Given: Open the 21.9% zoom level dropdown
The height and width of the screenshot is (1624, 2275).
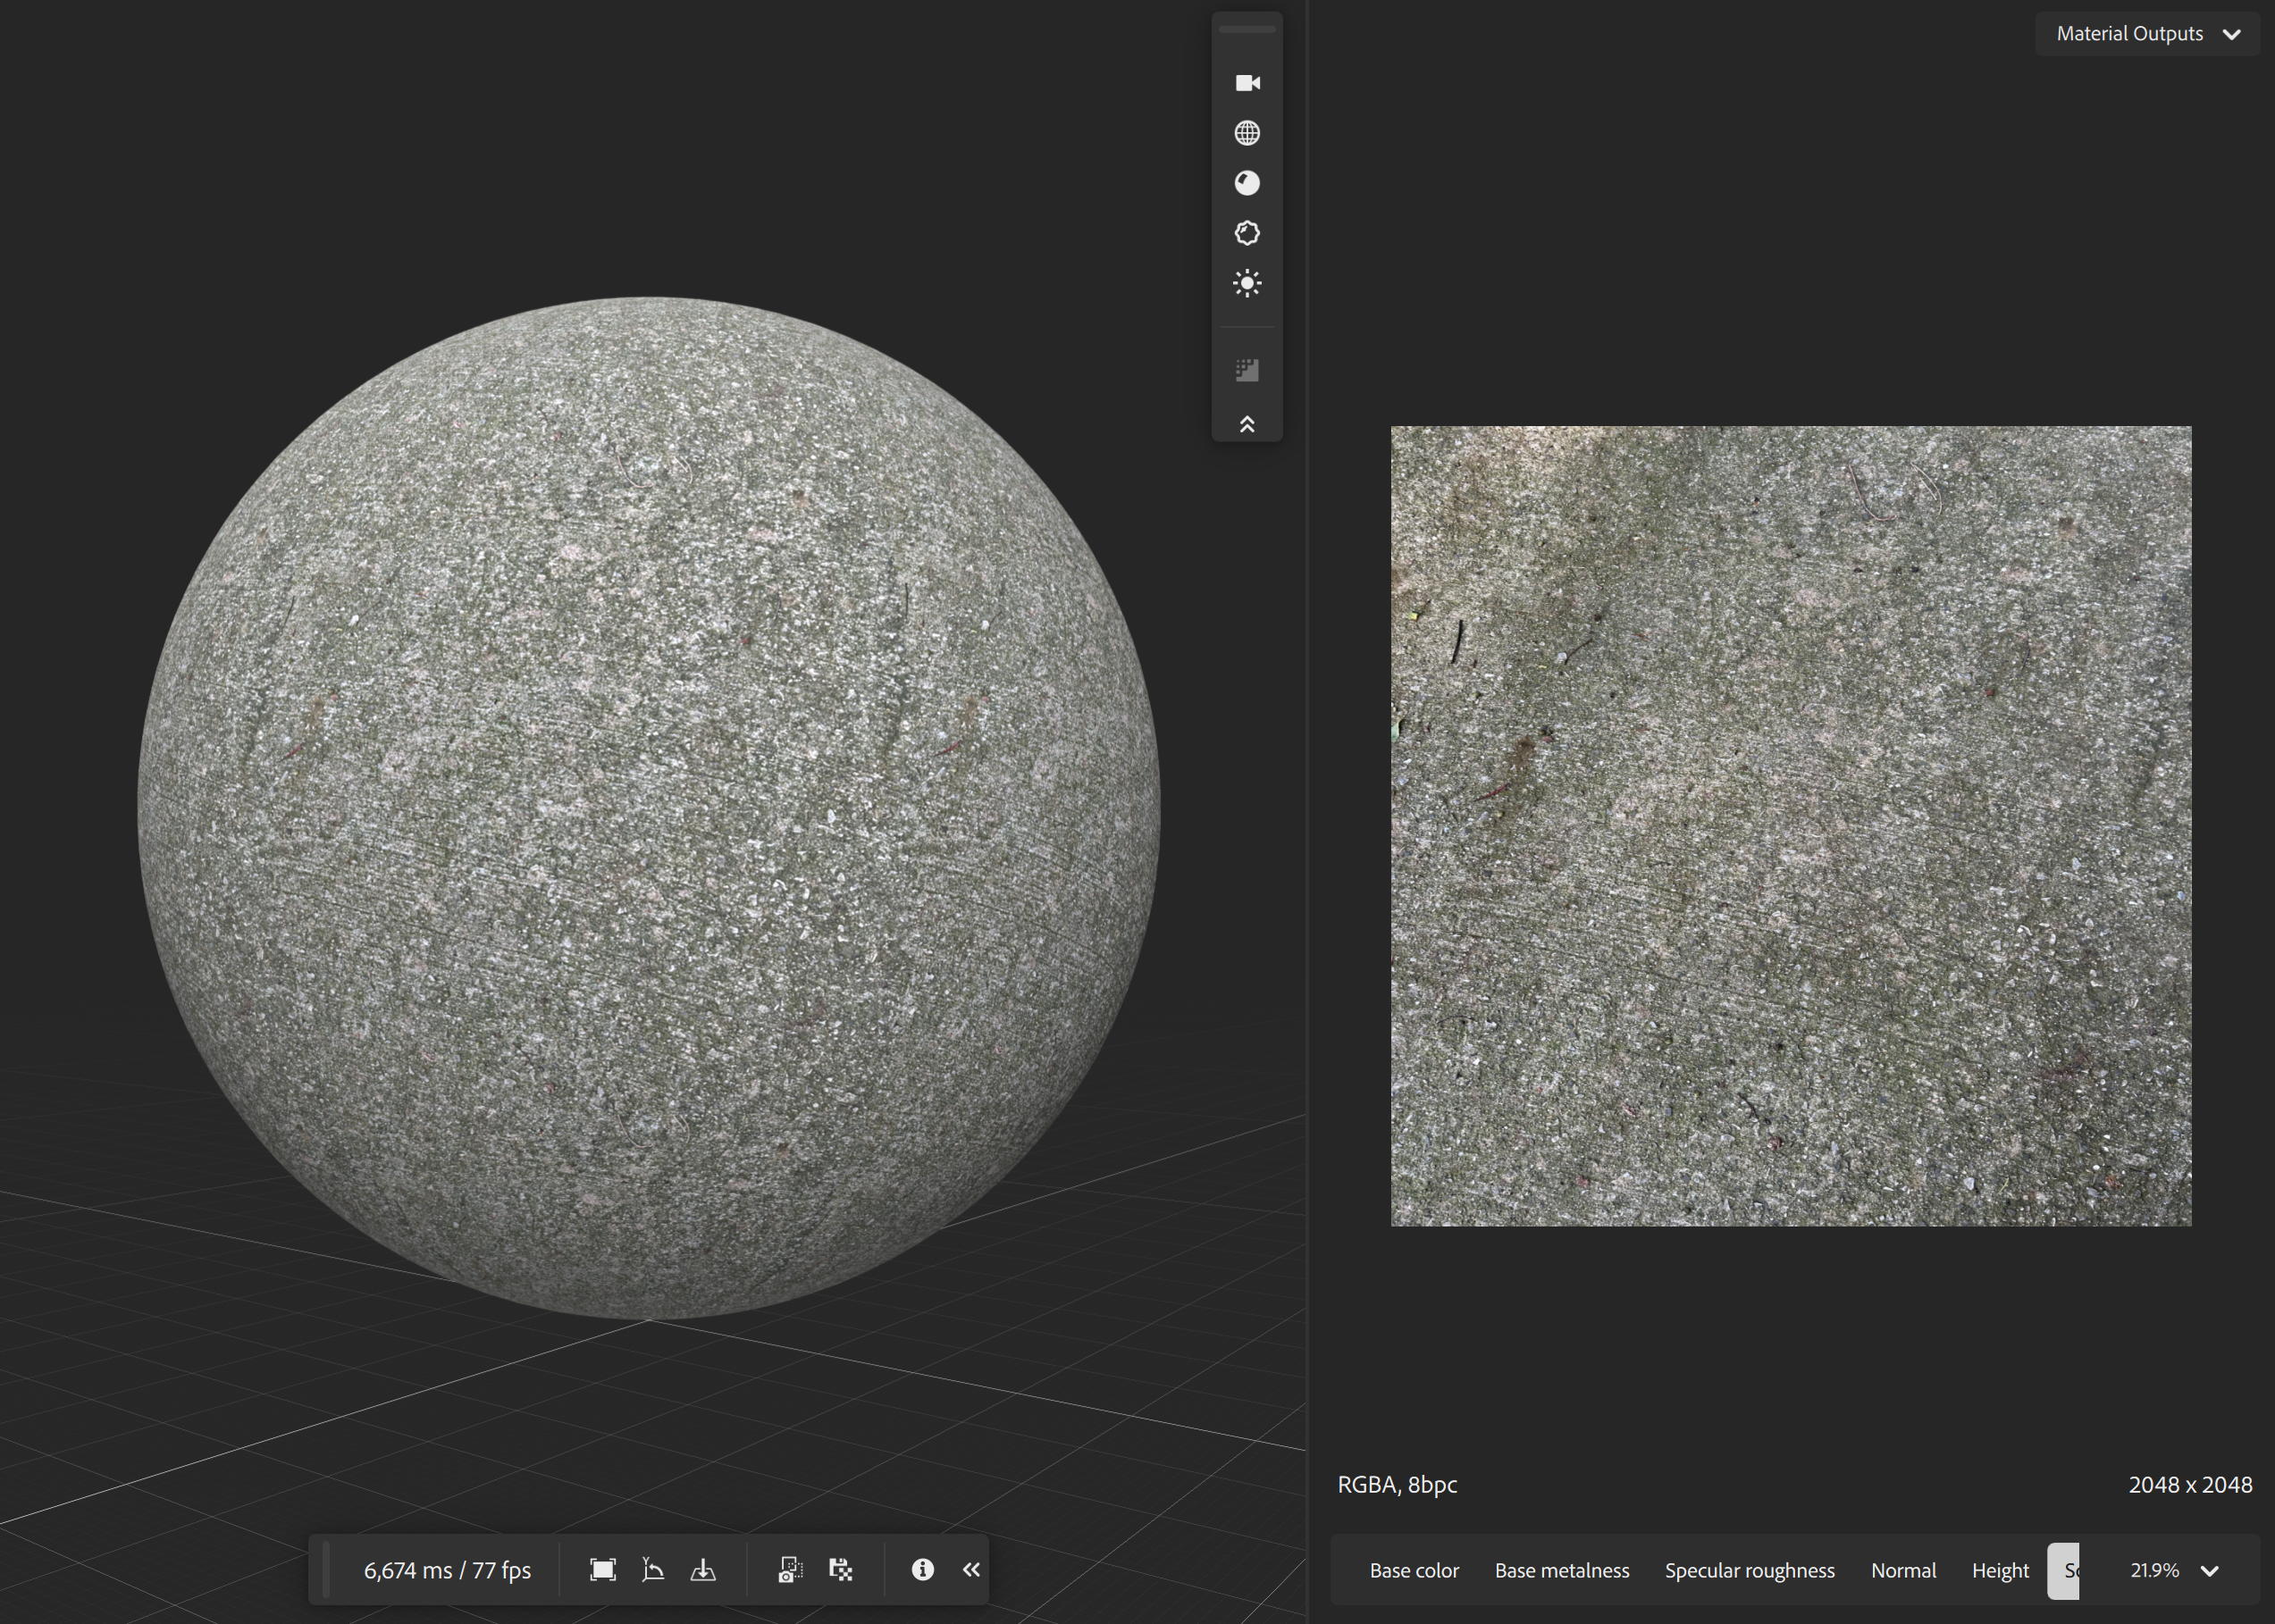Looking at the screenshot, I should [x=2174, y=1570].
